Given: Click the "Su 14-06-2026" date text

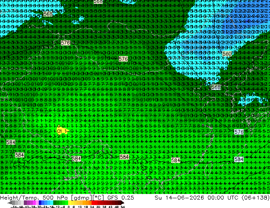Looking at the screenshot, I should 179,197.
